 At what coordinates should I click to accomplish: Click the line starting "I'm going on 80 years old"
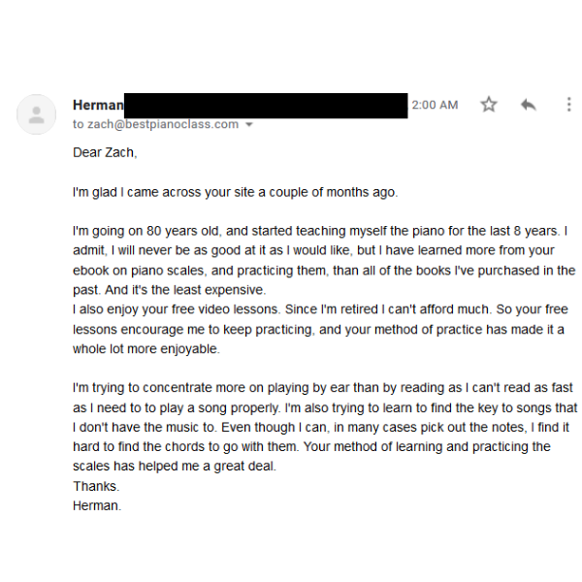tap(320, 232)
